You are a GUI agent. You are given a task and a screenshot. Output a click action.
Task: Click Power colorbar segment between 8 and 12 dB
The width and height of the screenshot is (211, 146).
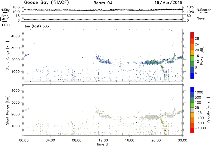192,64
